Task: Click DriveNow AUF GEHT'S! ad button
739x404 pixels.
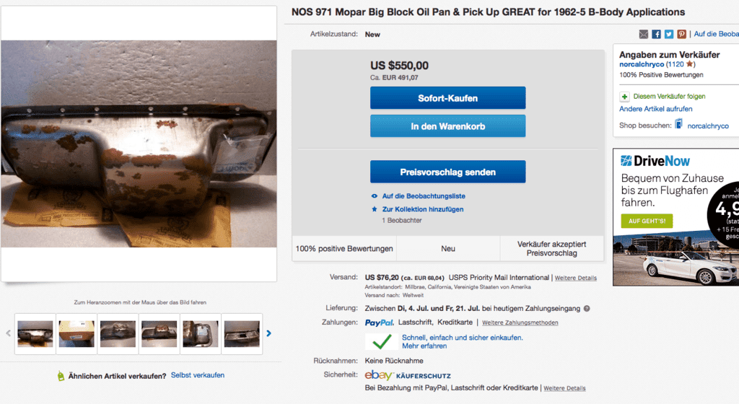Action: [647, 221]
